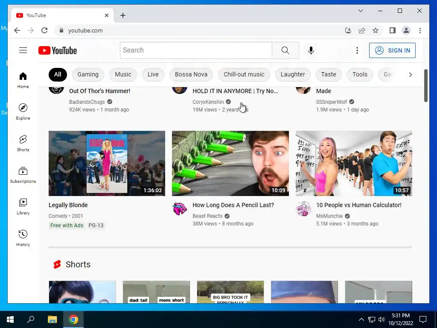Toggle the Chrome side panel

point(393,30)
